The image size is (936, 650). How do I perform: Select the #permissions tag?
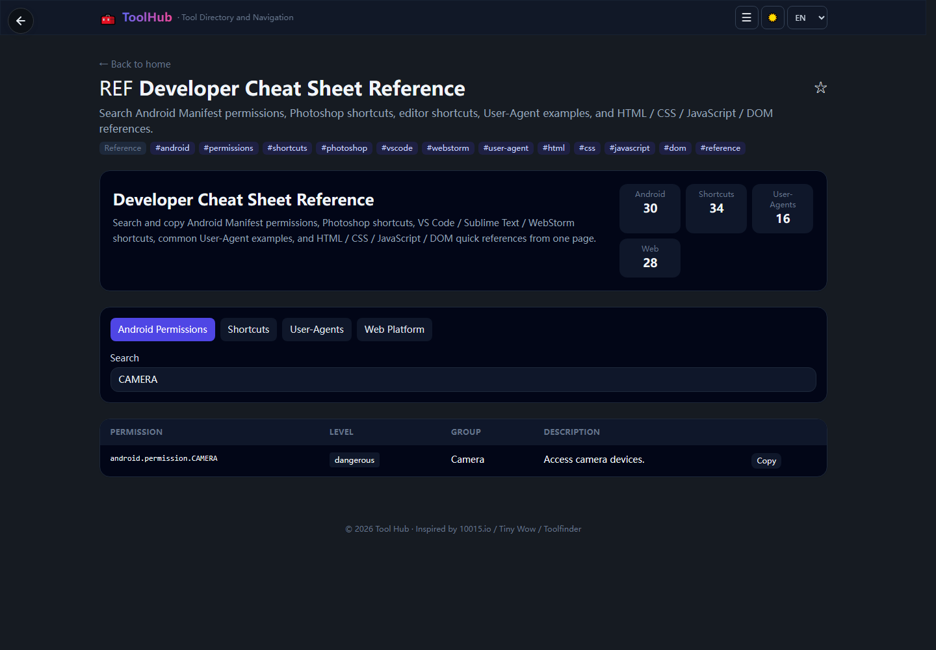coord(229,148)
